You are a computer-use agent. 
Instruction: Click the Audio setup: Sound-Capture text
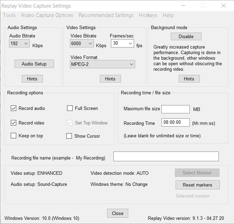(x=39, y=184)
